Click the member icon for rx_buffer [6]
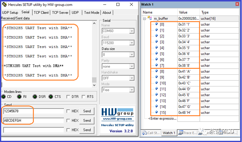Viewport: 242px width, 142px height. tap(156, 59)
